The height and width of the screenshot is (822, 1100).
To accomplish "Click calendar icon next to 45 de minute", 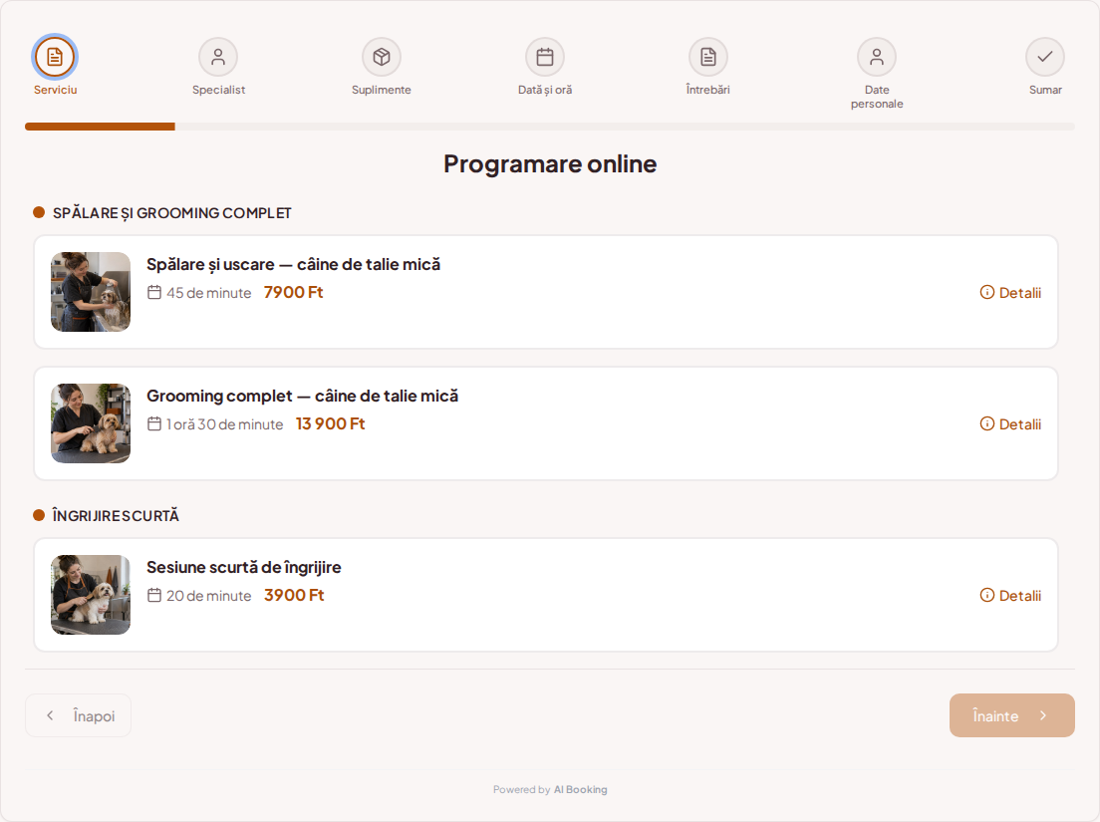I will pyautogui.click(x=154, y=293).
